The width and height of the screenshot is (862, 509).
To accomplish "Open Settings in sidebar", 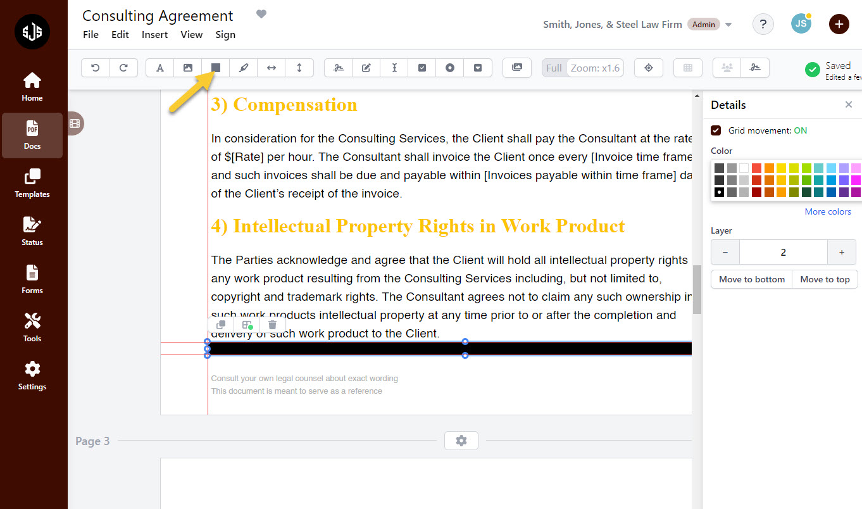I will (x=32, y=375).
